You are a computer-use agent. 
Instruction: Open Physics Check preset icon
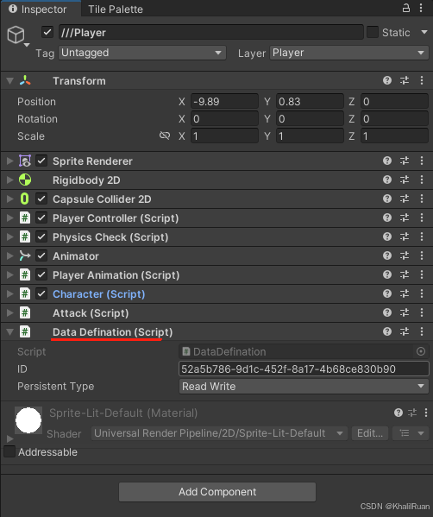point(405,237)
